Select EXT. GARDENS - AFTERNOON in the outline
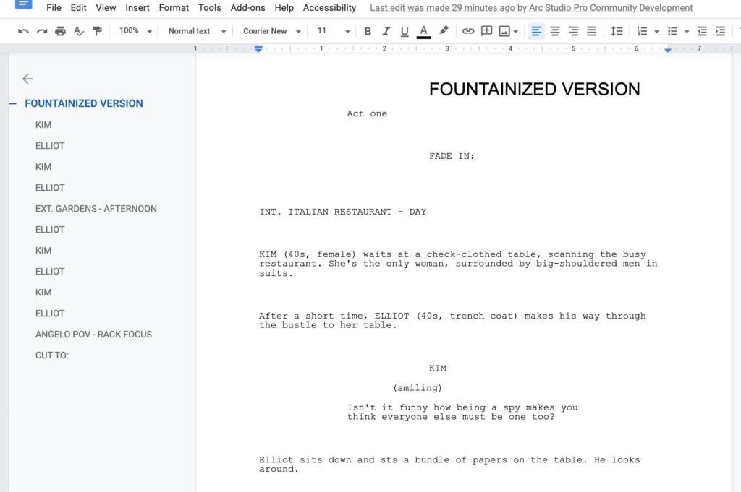The height and width of the screenshot is (492, 741). pyautogui.click(x=96, y=208)
